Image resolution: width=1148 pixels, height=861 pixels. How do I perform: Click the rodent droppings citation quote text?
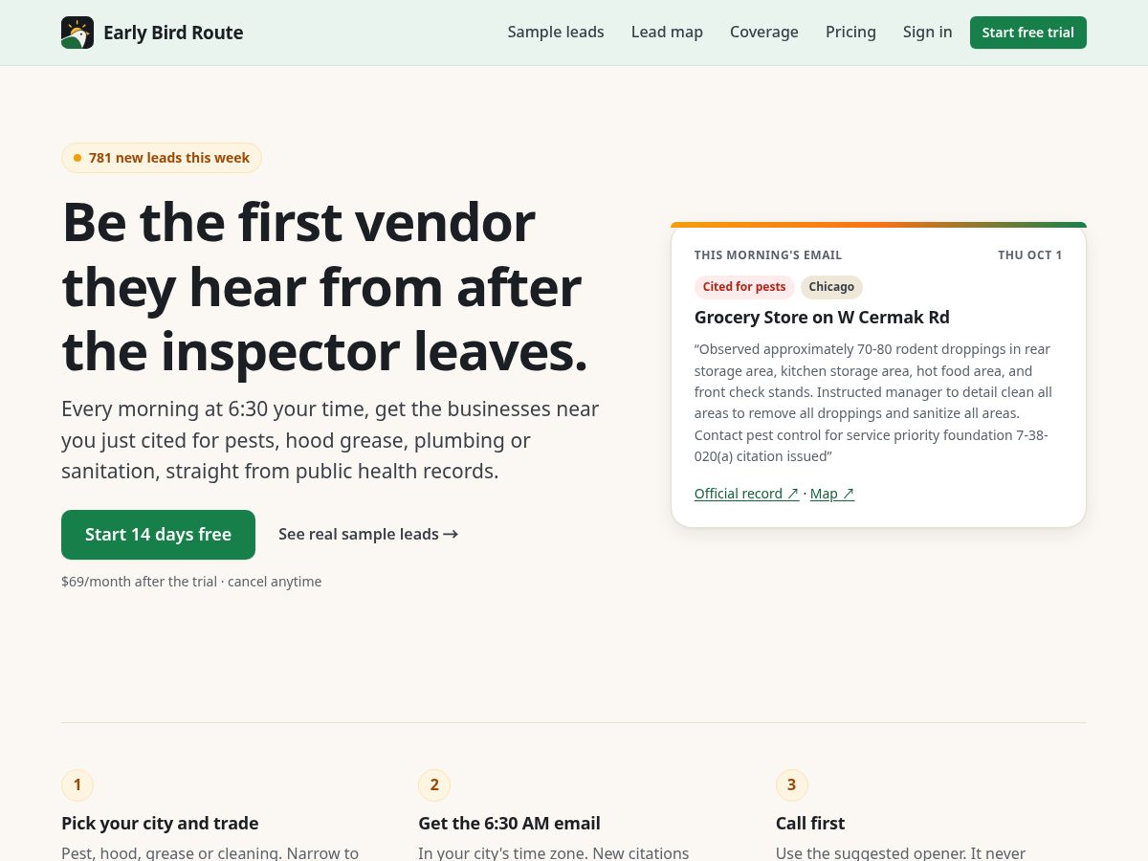tap(873, 403)
